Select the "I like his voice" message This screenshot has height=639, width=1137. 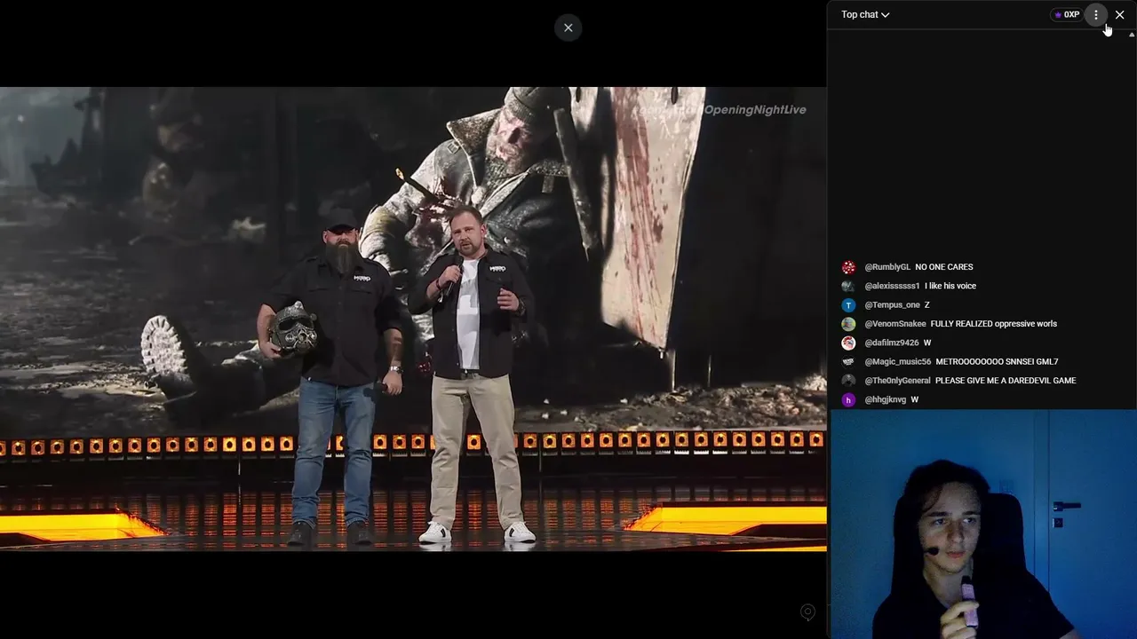pos(950,286)
